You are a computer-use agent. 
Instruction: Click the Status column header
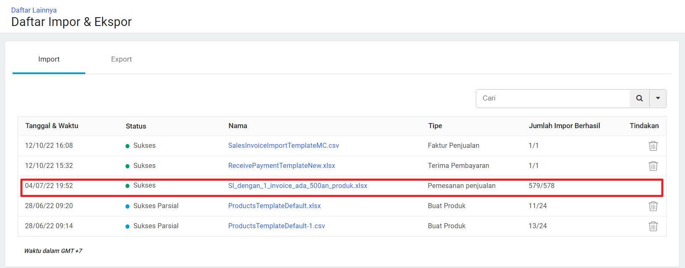tap(136, 126)
